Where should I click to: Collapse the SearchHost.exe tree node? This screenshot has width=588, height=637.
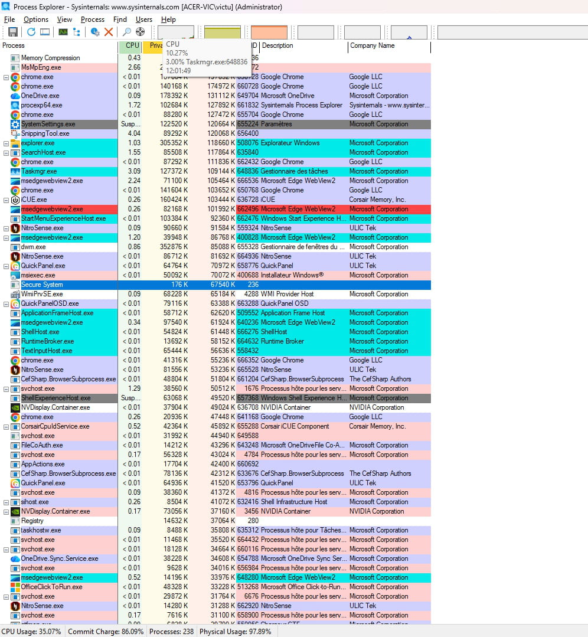pyautogui.click(x=6, y=153)
